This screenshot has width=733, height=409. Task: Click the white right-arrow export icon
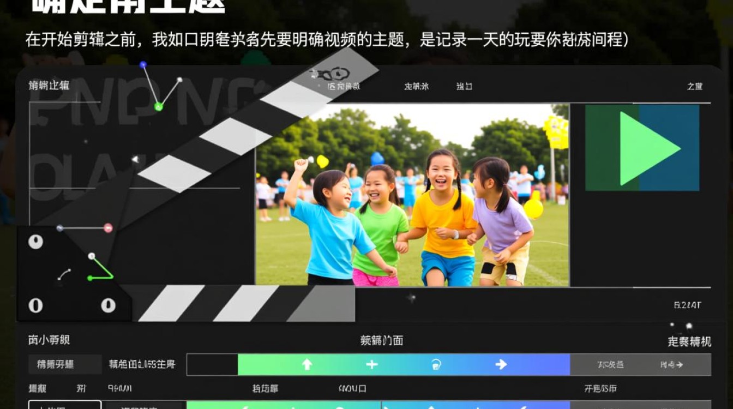pyautogui.click(x=501, y=365)
